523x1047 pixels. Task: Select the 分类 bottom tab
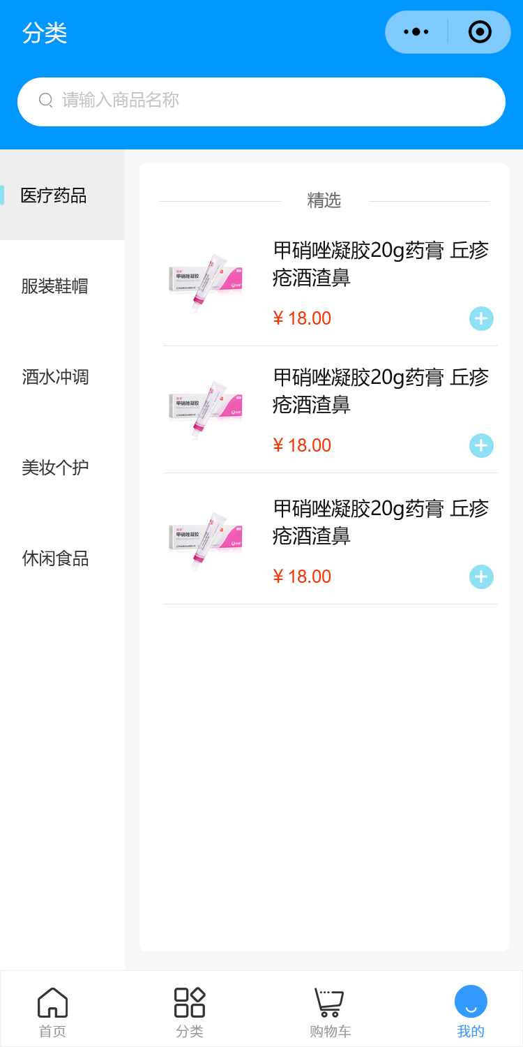190,1011
